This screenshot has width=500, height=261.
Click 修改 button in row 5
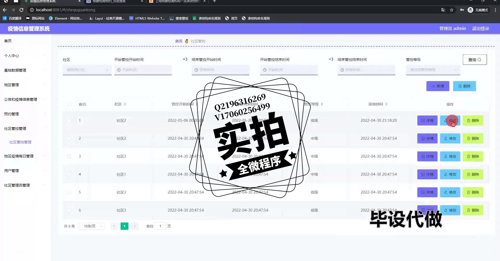(450, 192)
